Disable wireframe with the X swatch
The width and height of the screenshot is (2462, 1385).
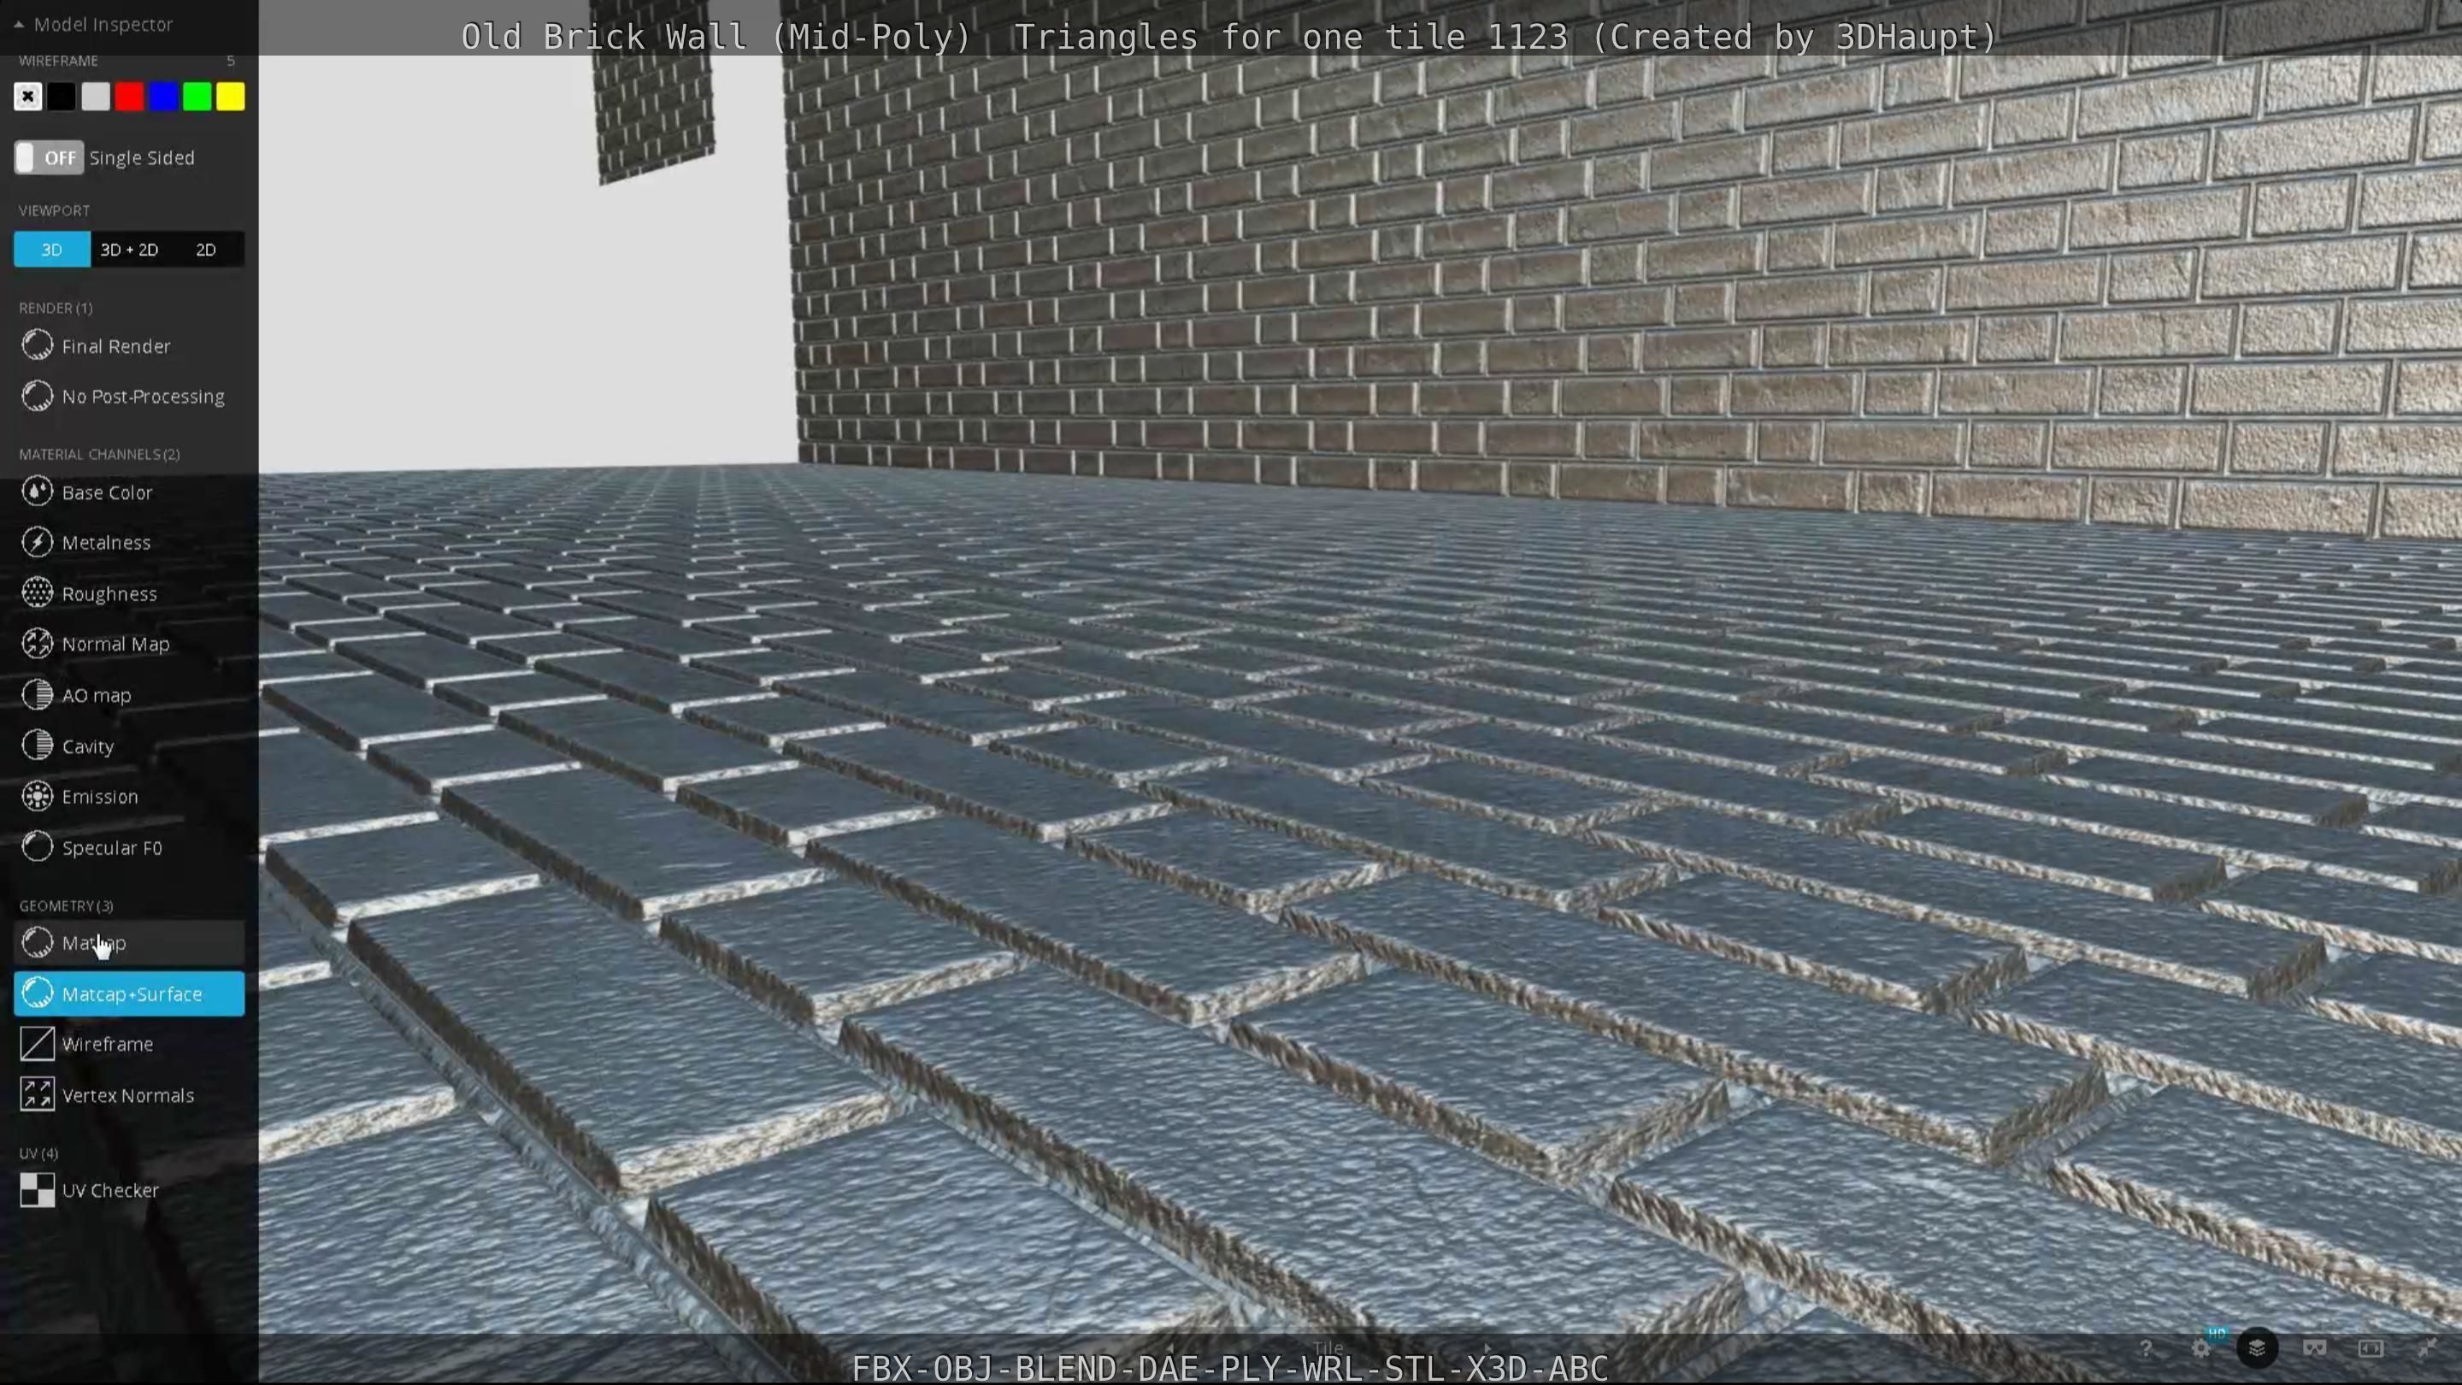27,97
